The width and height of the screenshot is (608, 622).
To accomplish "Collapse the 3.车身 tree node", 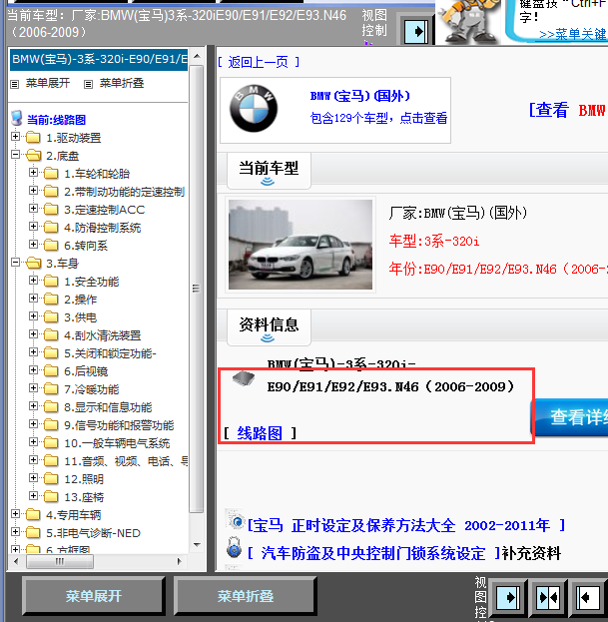I will tap(15, 263).
